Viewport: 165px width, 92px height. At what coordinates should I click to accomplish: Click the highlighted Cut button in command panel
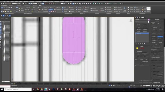tap(160, 37)
